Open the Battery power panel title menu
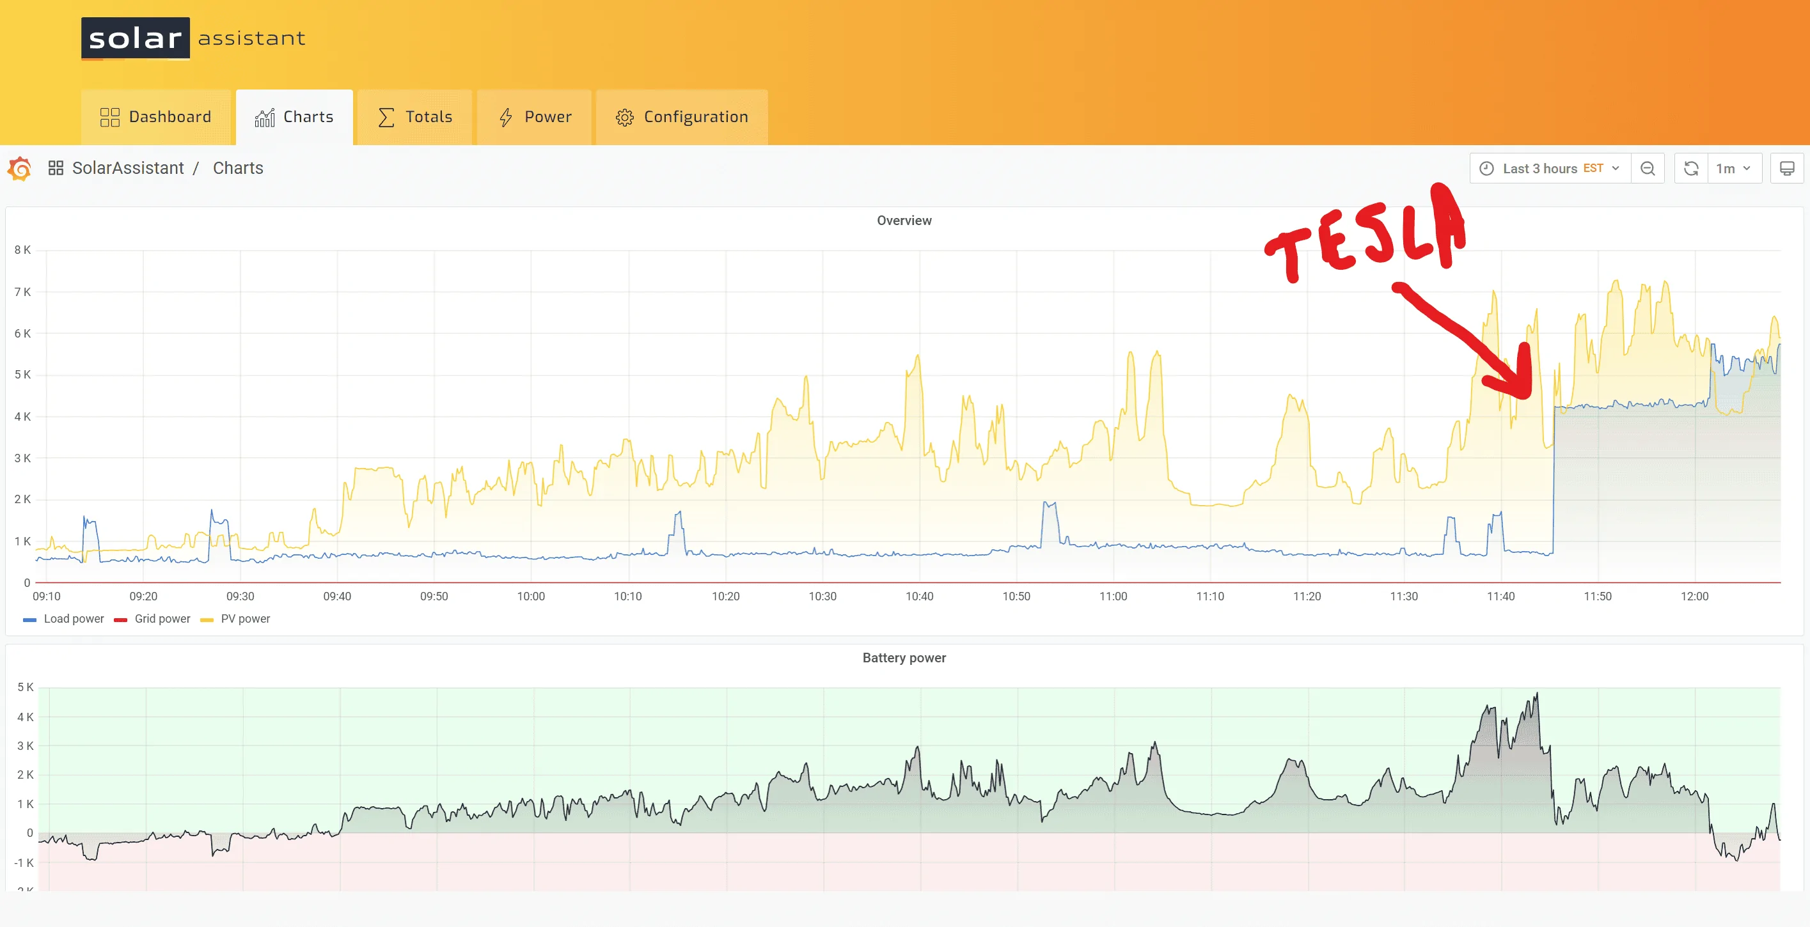 [x=904, y=658]
